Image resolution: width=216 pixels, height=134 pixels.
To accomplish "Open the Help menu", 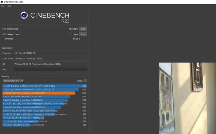I will (x=9, y=6).
